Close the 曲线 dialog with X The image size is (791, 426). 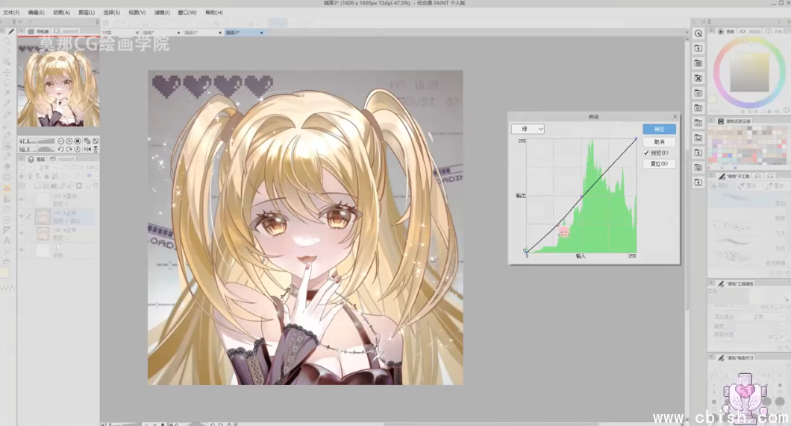click(675, 117)
